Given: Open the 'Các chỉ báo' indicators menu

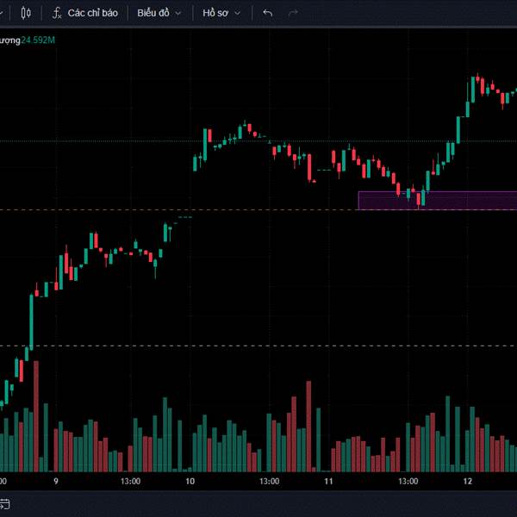Looking at the screenshot, I should coord(93,13).
